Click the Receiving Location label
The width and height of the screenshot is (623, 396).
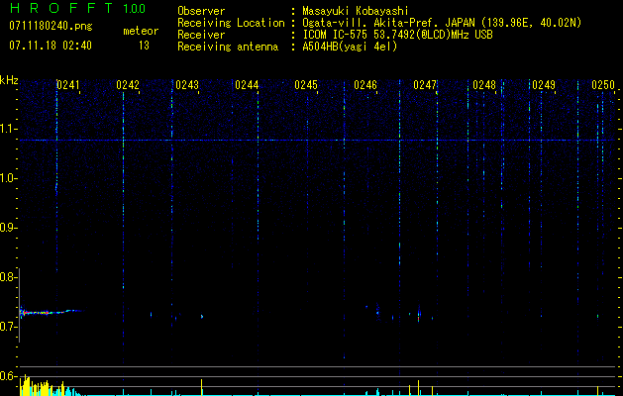pyautogui.click(x=231, y=23)
